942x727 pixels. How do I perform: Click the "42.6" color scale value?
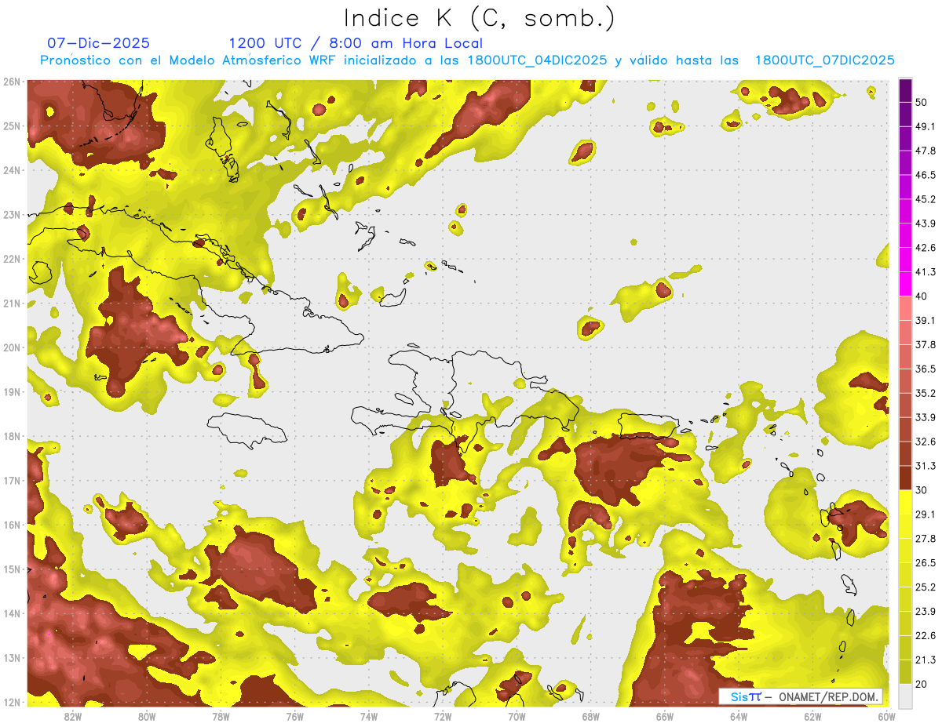click(925, 248)
